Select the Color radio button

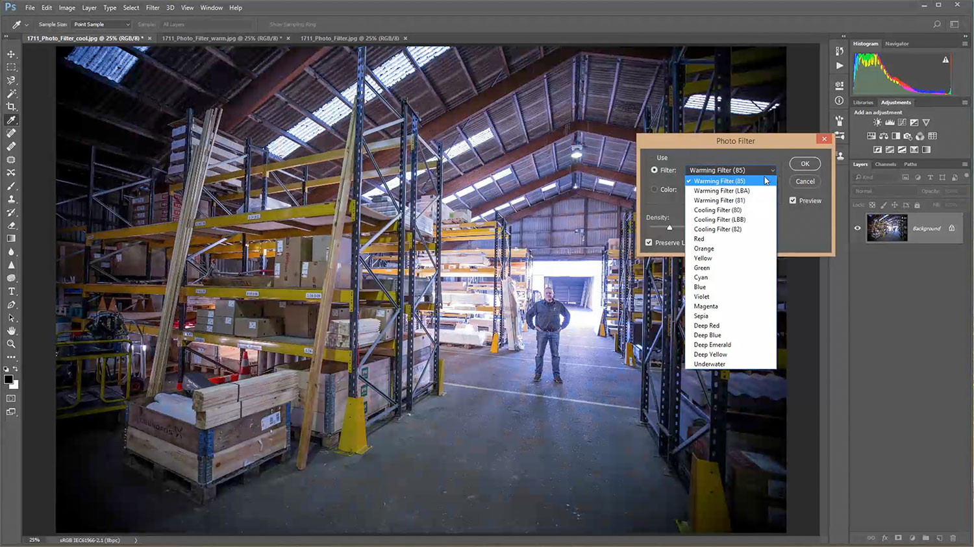pos(655,189)
